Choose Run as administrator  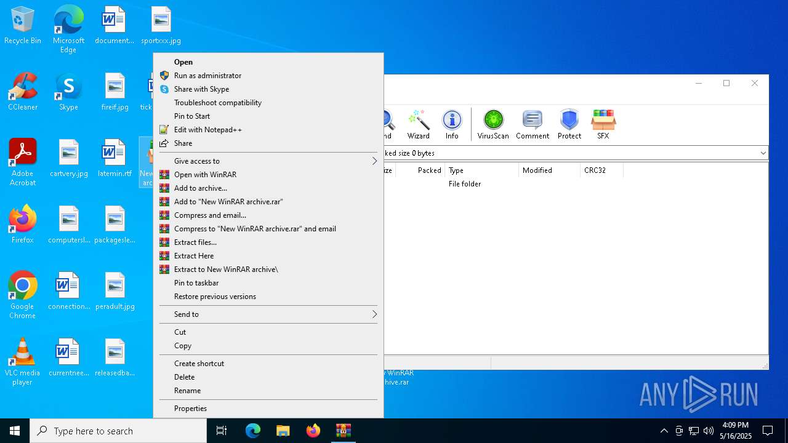pos(268,76)
